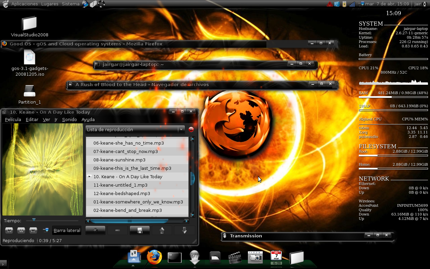The width and height of the screenshot is (430, 269).
Task: Open the Ayuda menu
Action: tap(88, 119)
